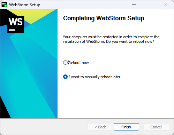Select the Reboot now radio button
174x135 pixels.
point(65,63)
